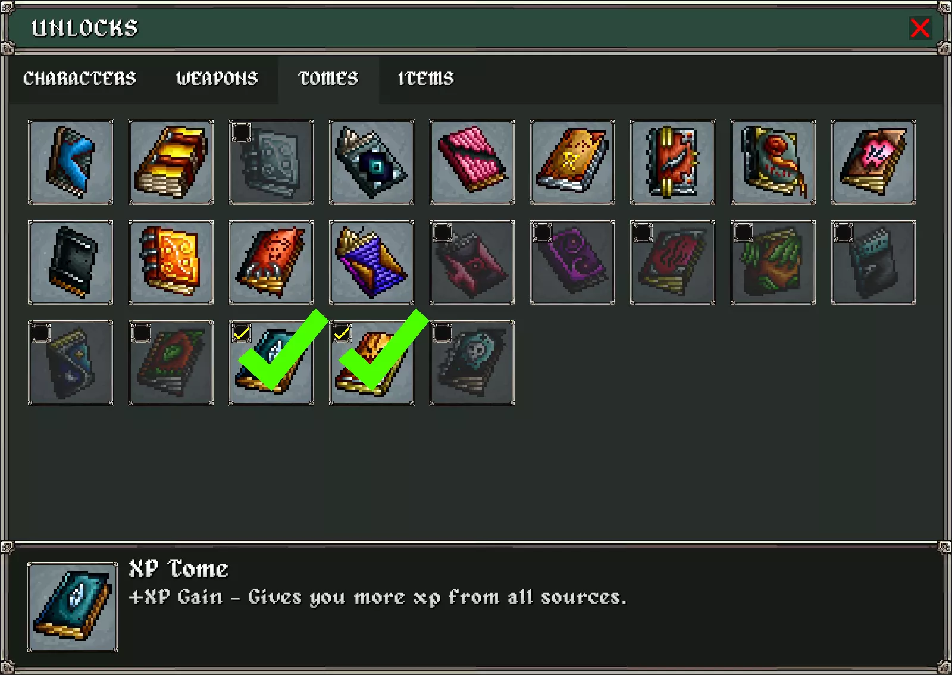Select the orange glowing rune tome

tap(171, 262)
